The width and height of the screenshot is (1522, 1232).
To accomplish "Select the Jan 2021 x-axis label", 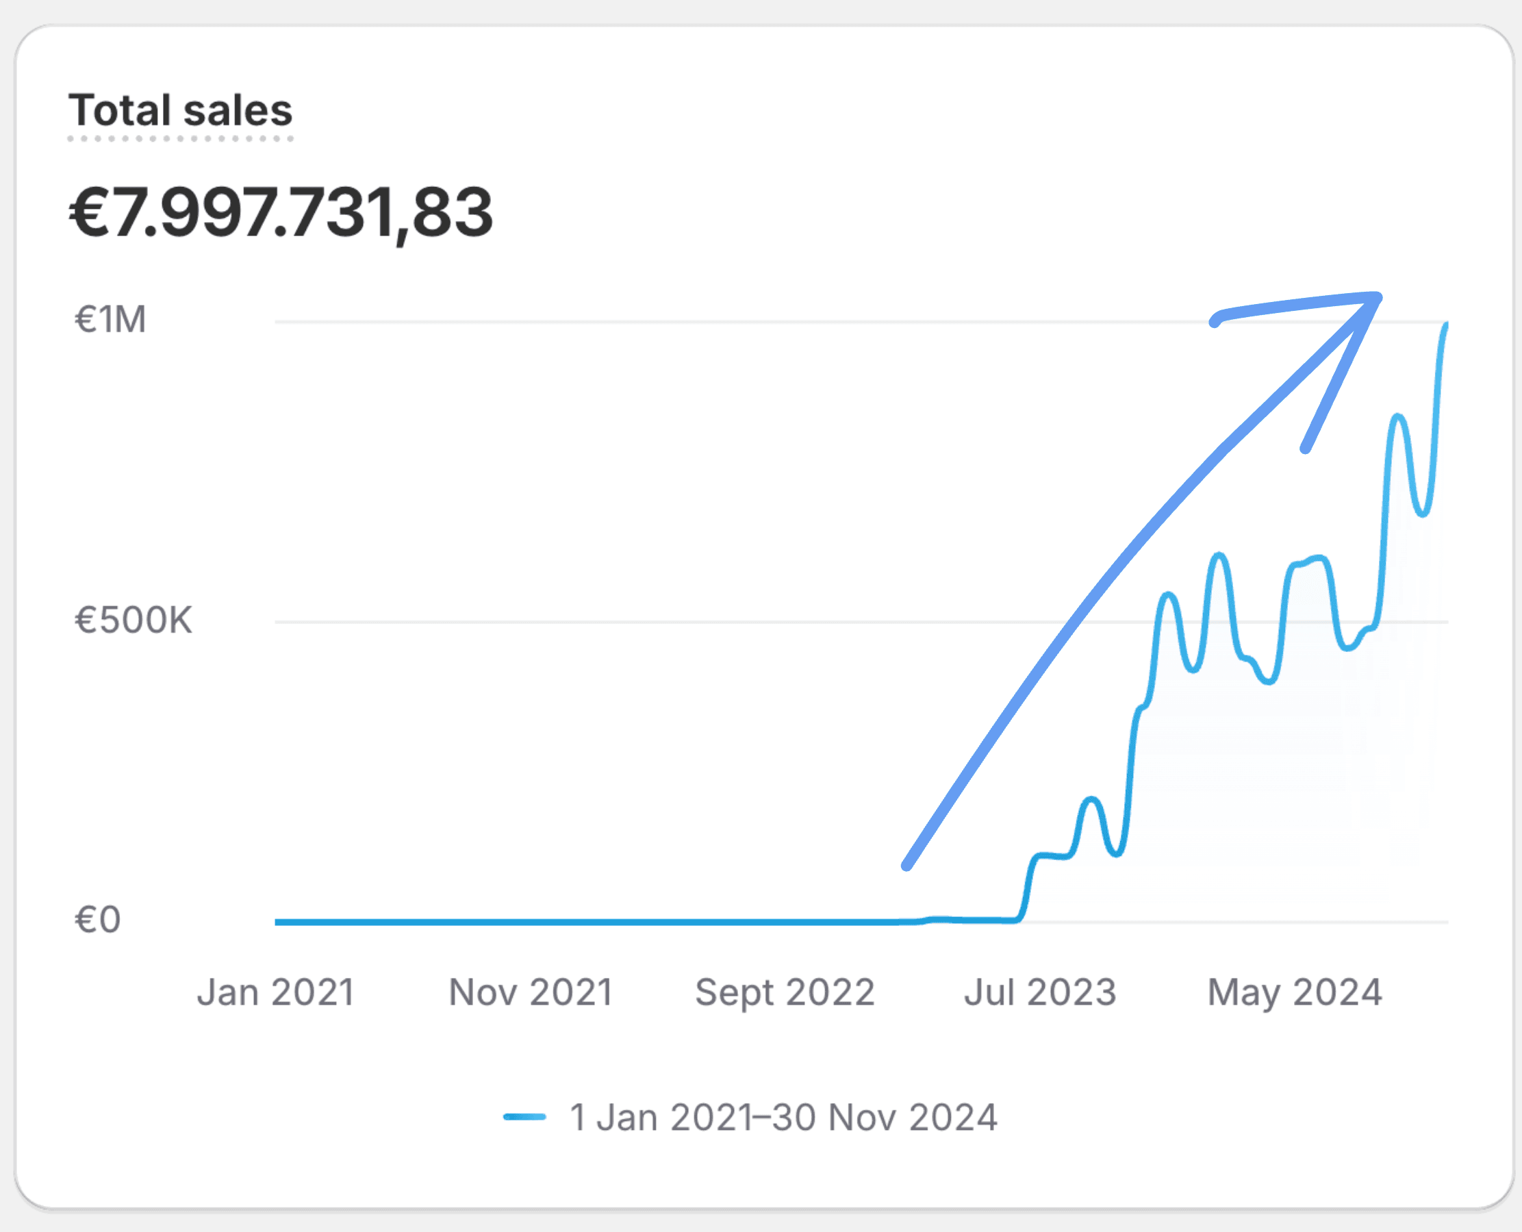I will tap(275, 992).
